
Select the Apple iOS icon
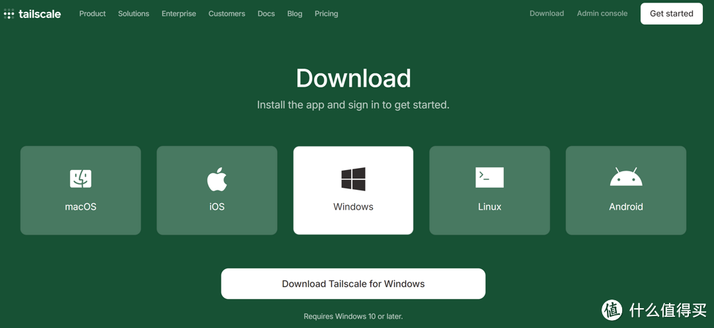(217, 179)
